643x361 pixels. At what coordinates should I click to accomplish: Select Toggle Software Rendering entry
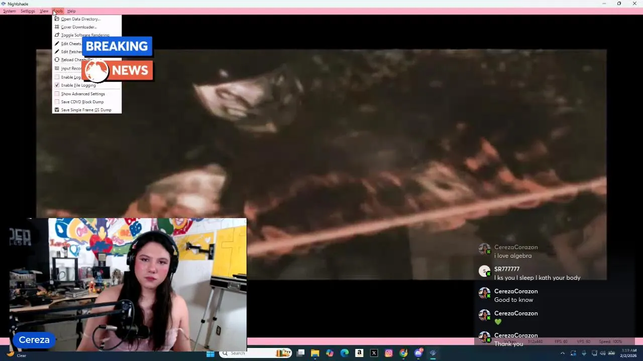coord(86,35)
